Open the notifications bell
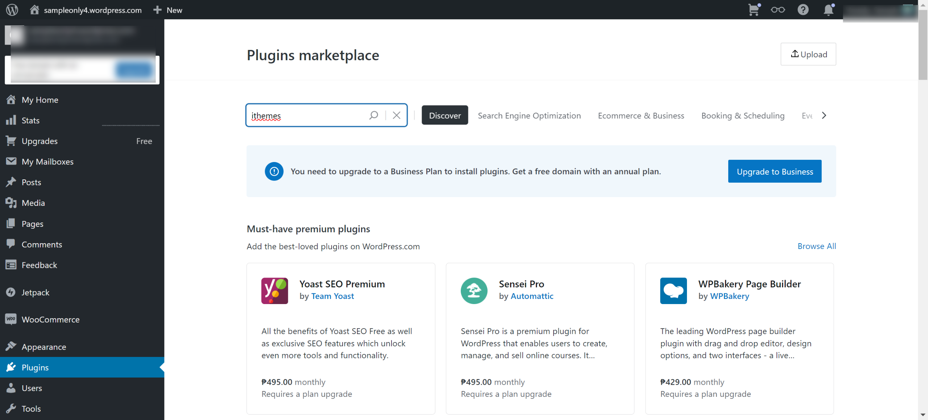This screenshot has width=928, height=420. [828, 10]
